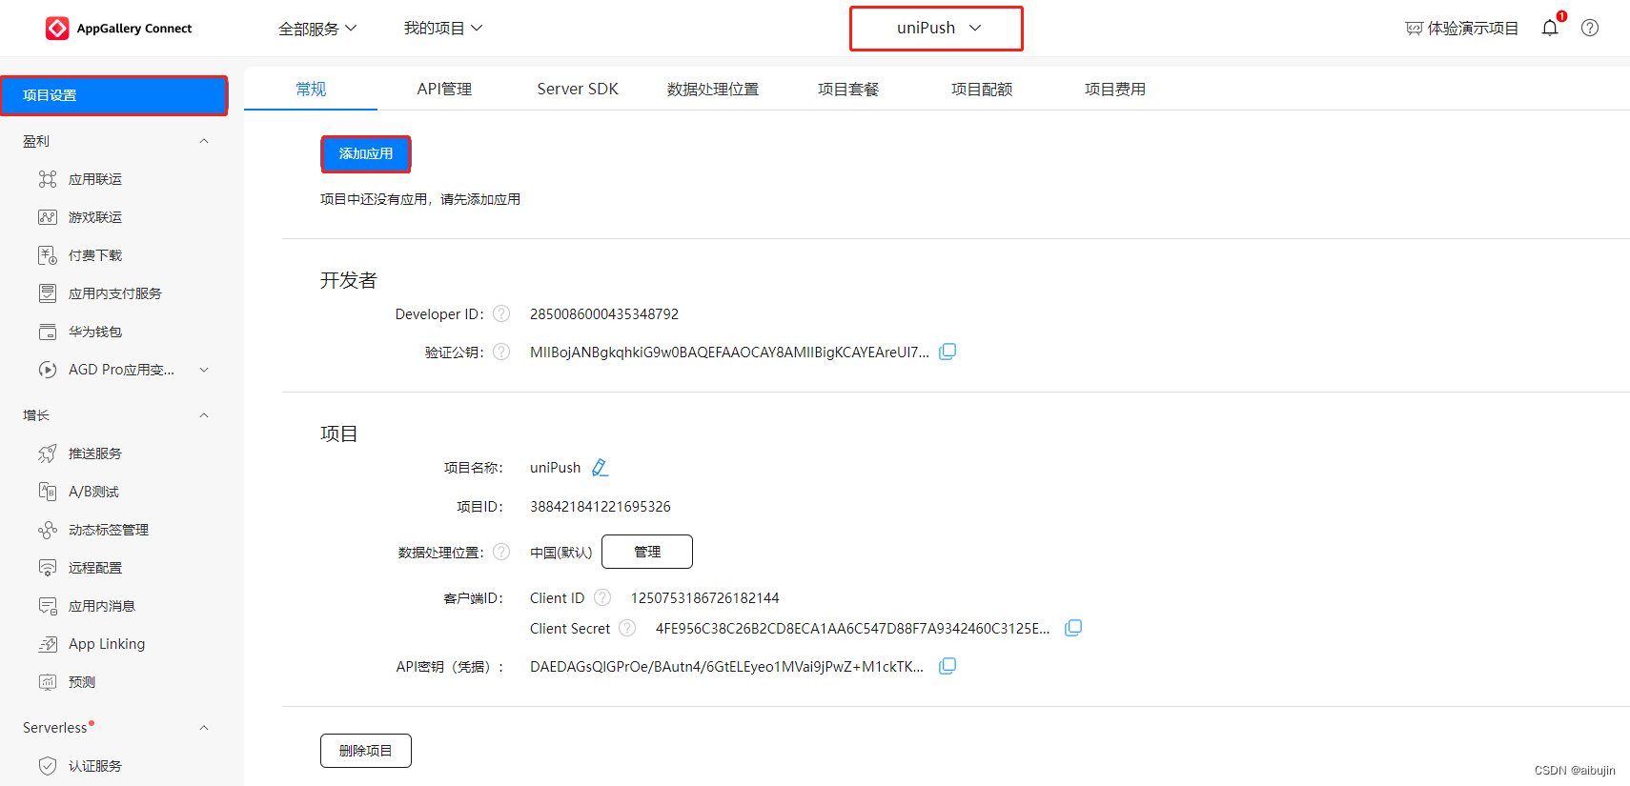
Task: Click the A/B测试 sidebar icon
Action: pyautogui.click(x=48, y=492)
